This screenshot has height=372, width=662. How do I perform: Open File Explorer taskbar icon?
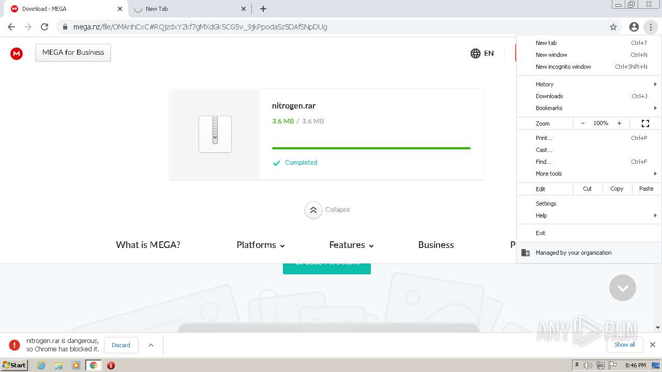[58, 365]
